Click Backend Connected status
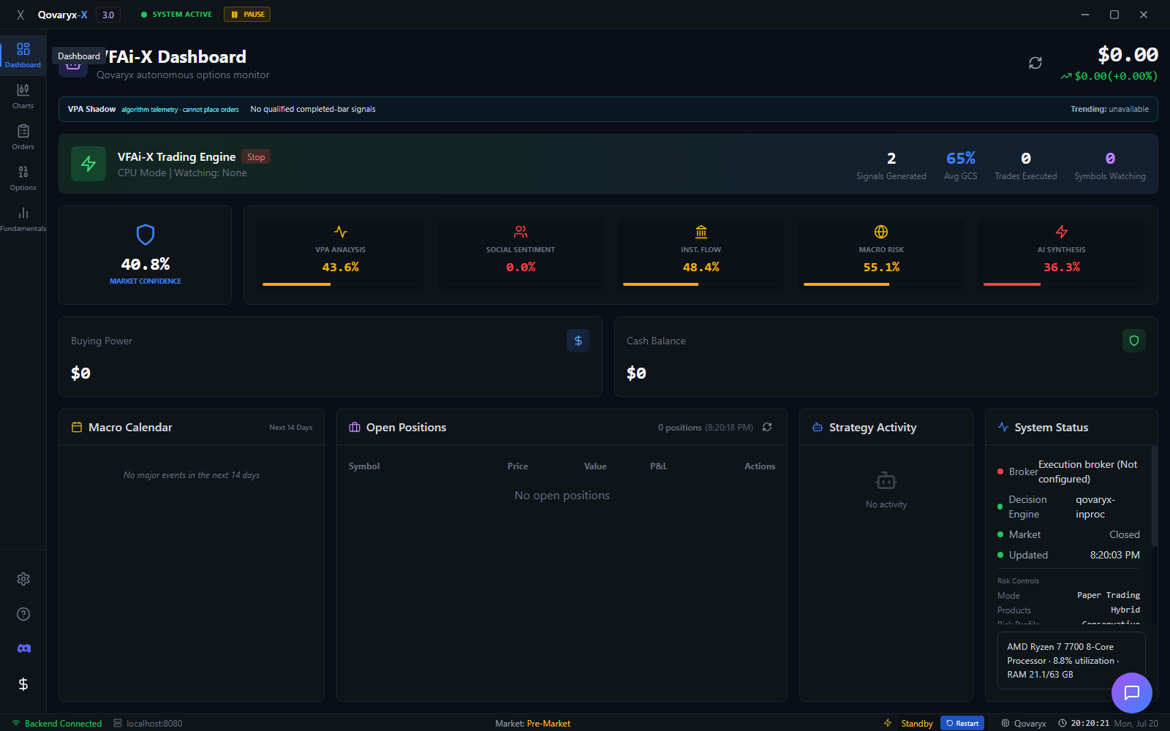The image size is (1170, 731). (x=57, y=724)
